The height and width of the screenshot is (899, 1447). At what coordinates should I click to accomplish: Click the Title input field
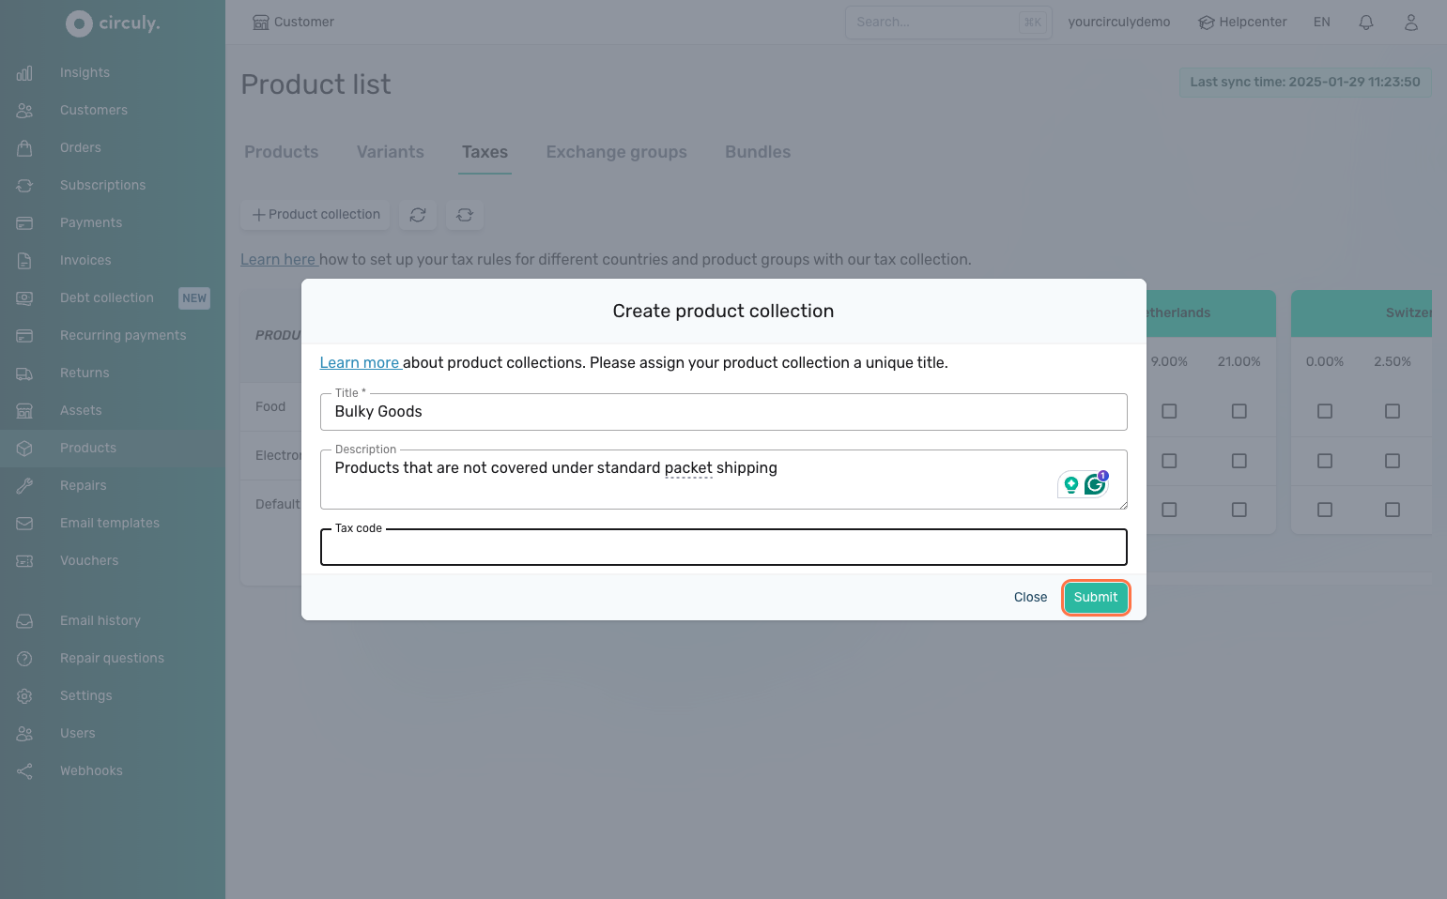coord(723,412)
